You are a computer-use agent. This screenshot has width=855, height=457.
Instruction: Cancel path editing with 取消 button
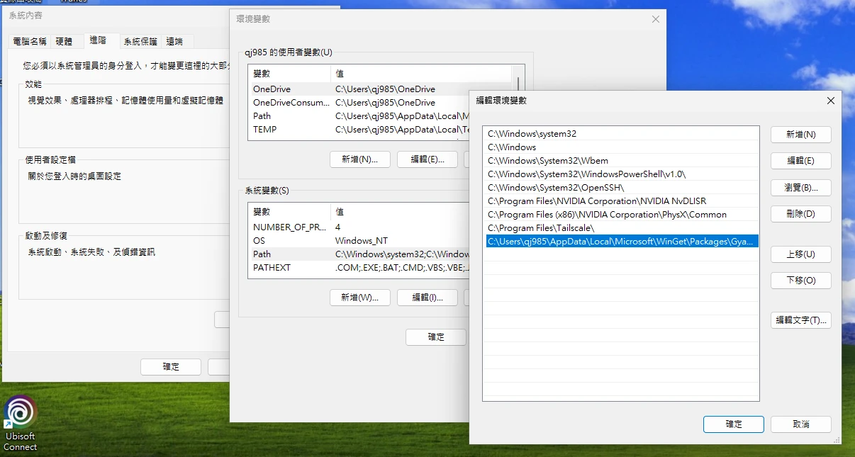[x=800, y=424]
